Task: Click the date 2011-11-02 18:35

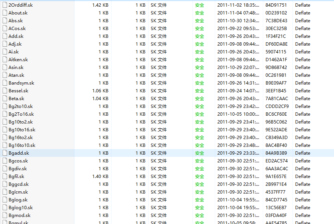Action: [x=238, y=5]
